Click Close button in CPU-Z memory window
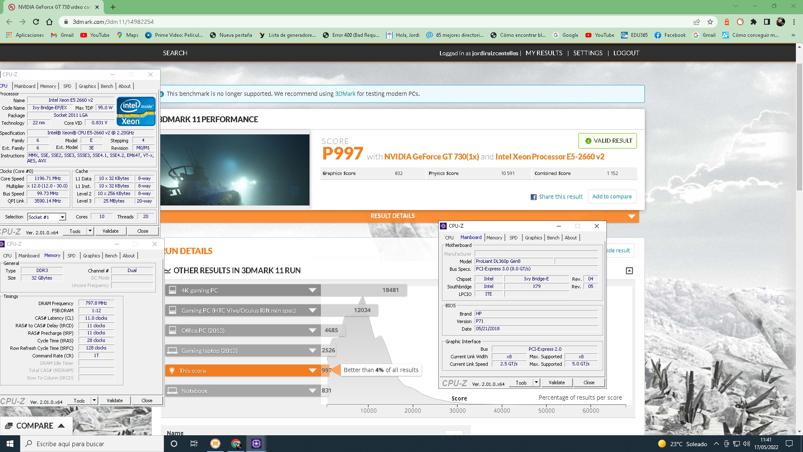This screenshot has width=803, height=452. [147, 401]
